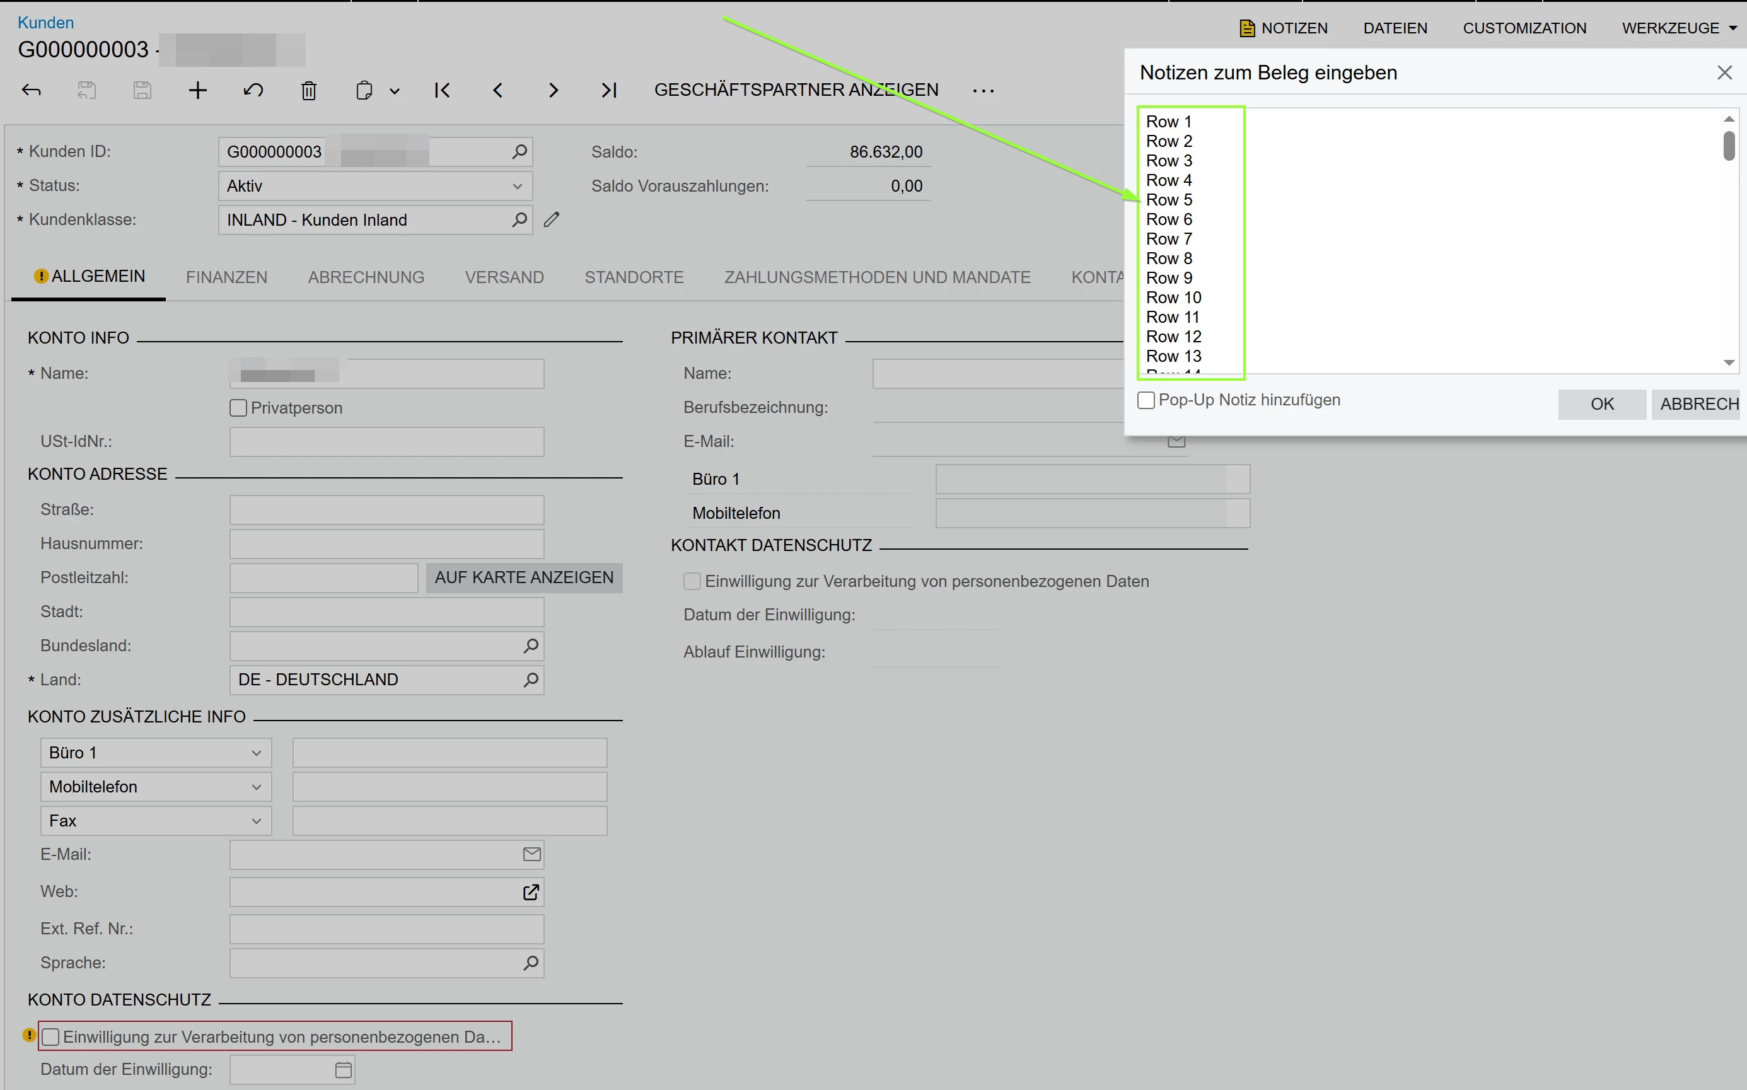Open the VERSAND tab

pyautogui.click(x=504, y=277)
